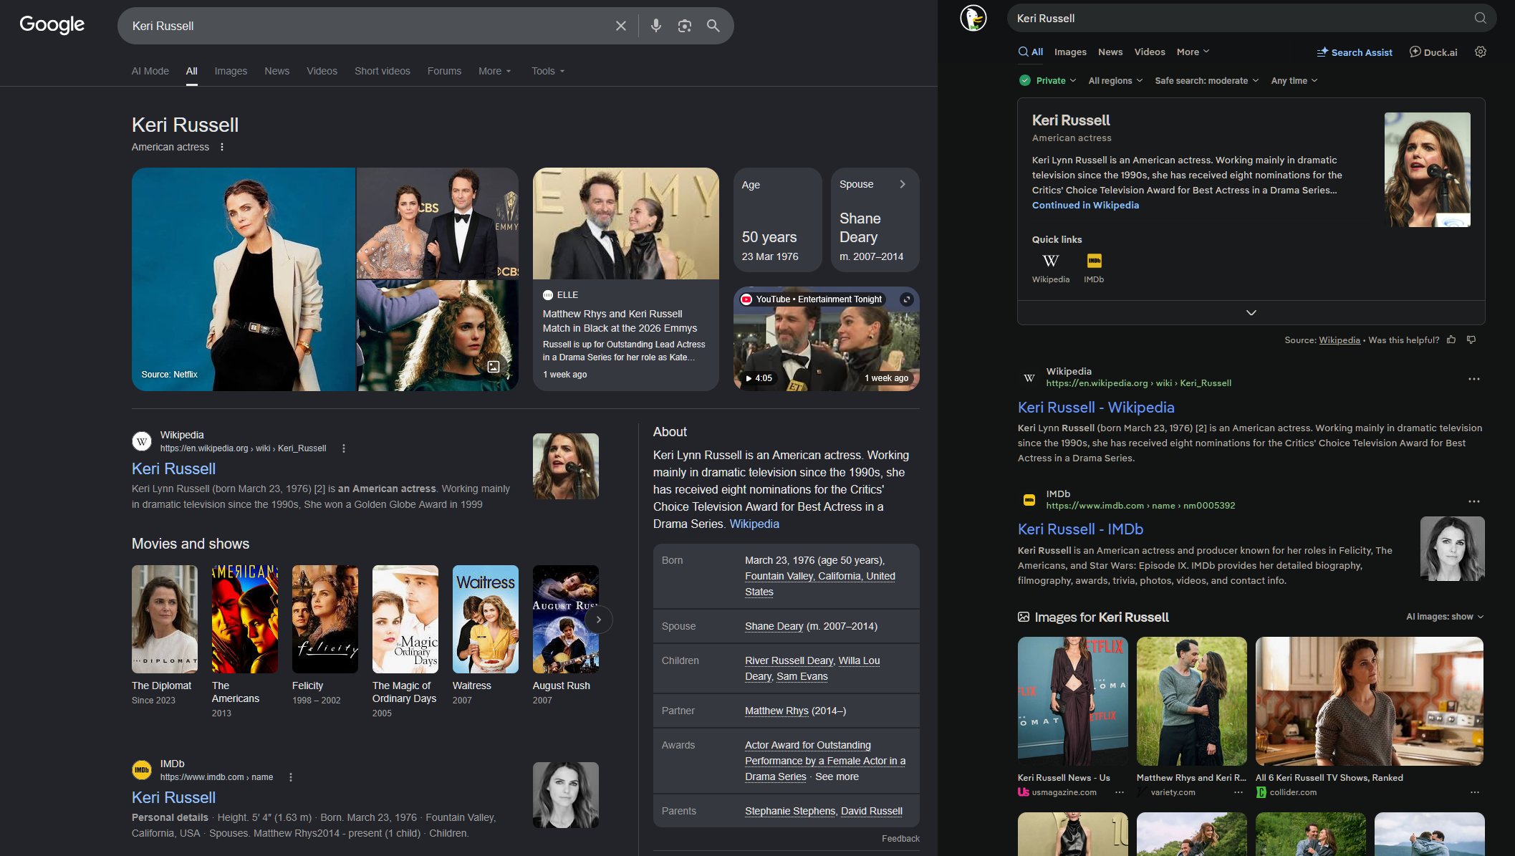Toggle AI images show setting
The height and width of the screenshot is (856, 1515).
(1445, 617)
